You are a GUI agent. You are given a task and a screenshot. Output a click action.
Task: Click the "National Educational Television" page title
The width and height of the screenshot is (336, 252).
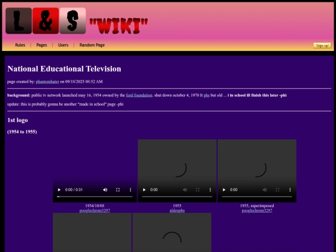pos(64,69)
